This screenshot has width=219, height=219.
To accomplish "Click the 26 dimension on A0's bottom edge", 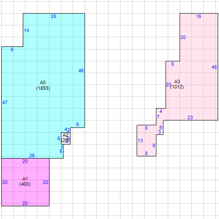I will [32, 155].
